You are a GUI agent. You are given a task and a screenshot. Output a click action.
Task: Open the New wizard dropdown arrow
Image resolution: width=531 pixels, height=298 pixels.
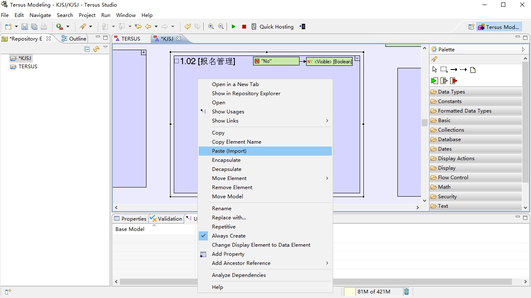pos(16,26)
